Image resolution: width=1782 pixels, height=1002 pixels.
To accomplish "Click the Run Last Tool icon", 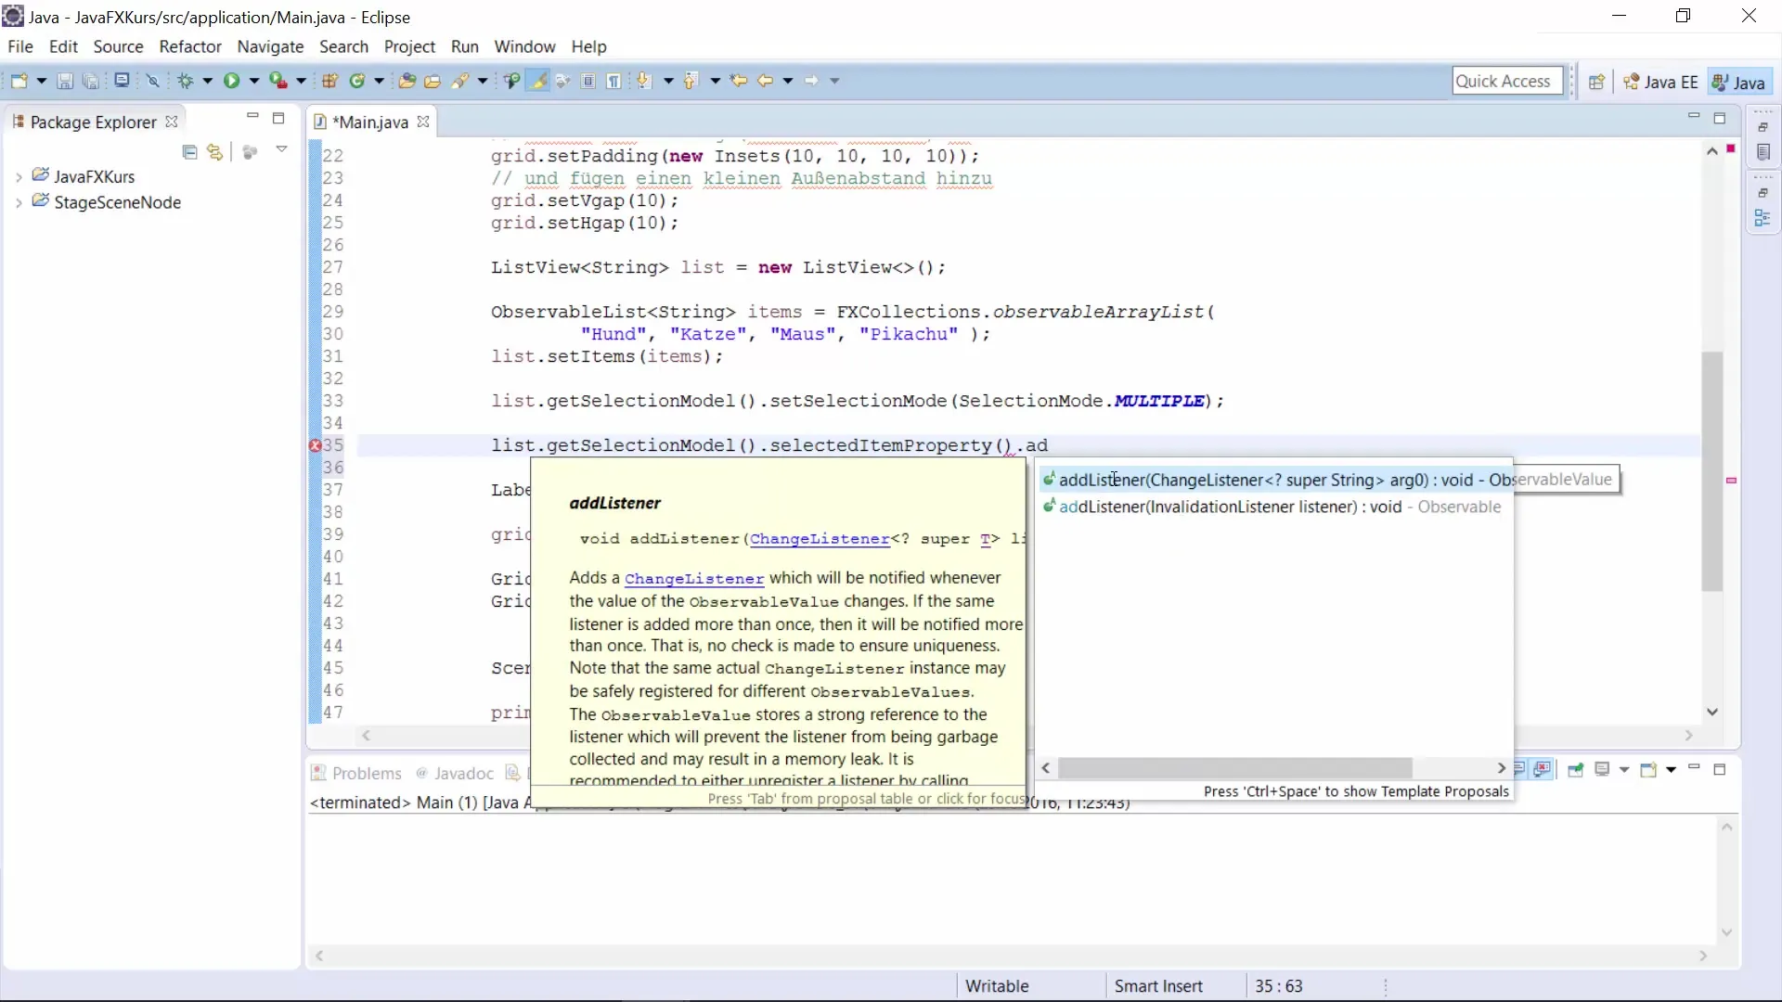I will click(x=278, y=81).
